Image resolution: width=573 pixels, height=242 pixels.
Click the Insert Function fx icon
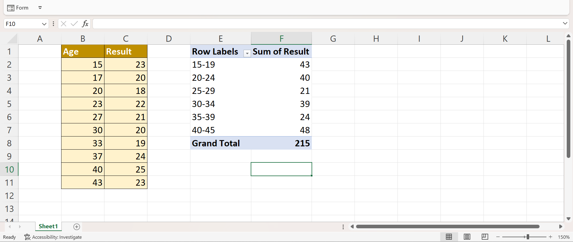85,24
